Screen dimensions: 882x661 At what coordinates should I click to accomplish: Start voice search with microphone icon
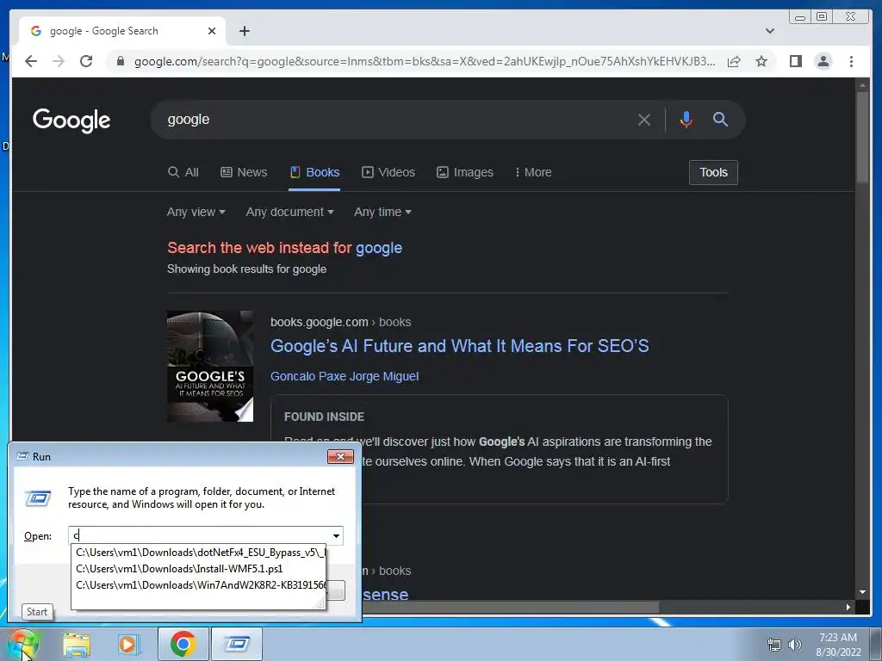686,120
